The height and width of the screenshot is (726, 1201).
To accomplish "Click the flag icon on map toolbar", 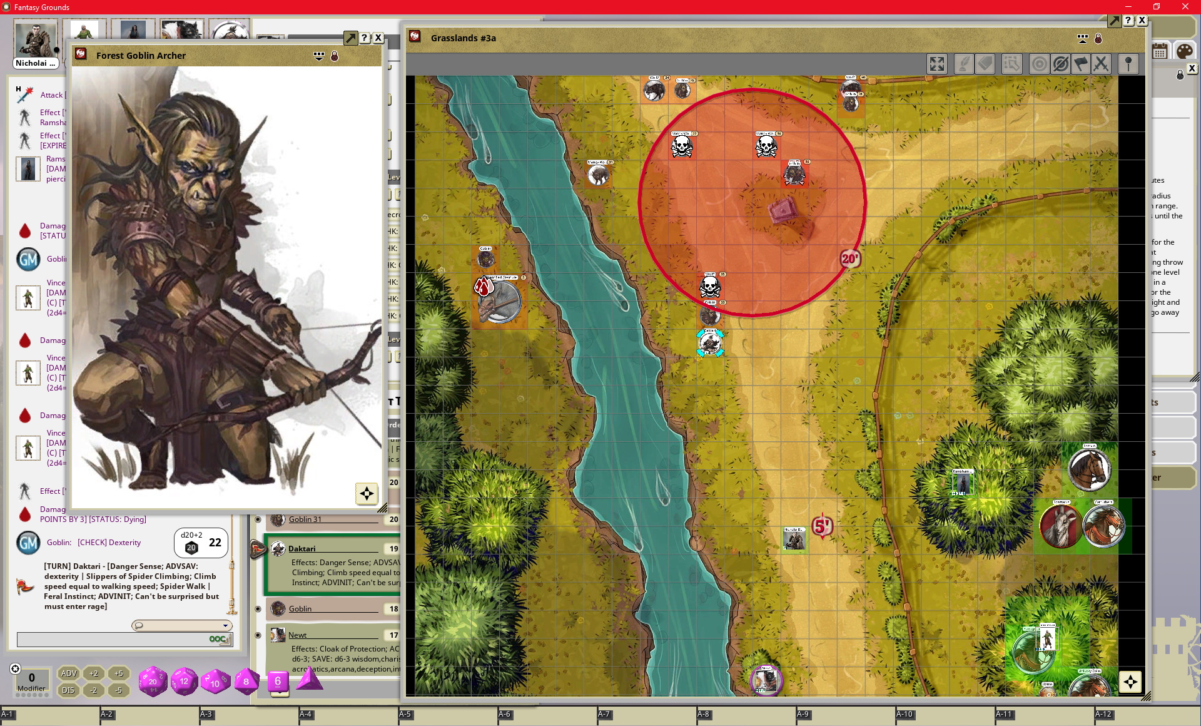I will pyautogui.click(x=1081, y=64).
